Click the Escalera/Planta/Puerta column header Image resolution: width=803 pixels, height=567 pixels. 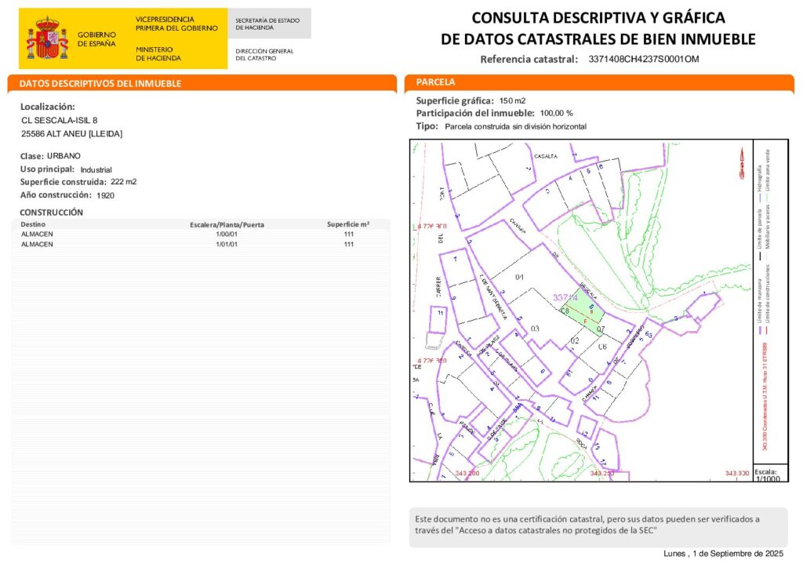click(x=227, y=224)
